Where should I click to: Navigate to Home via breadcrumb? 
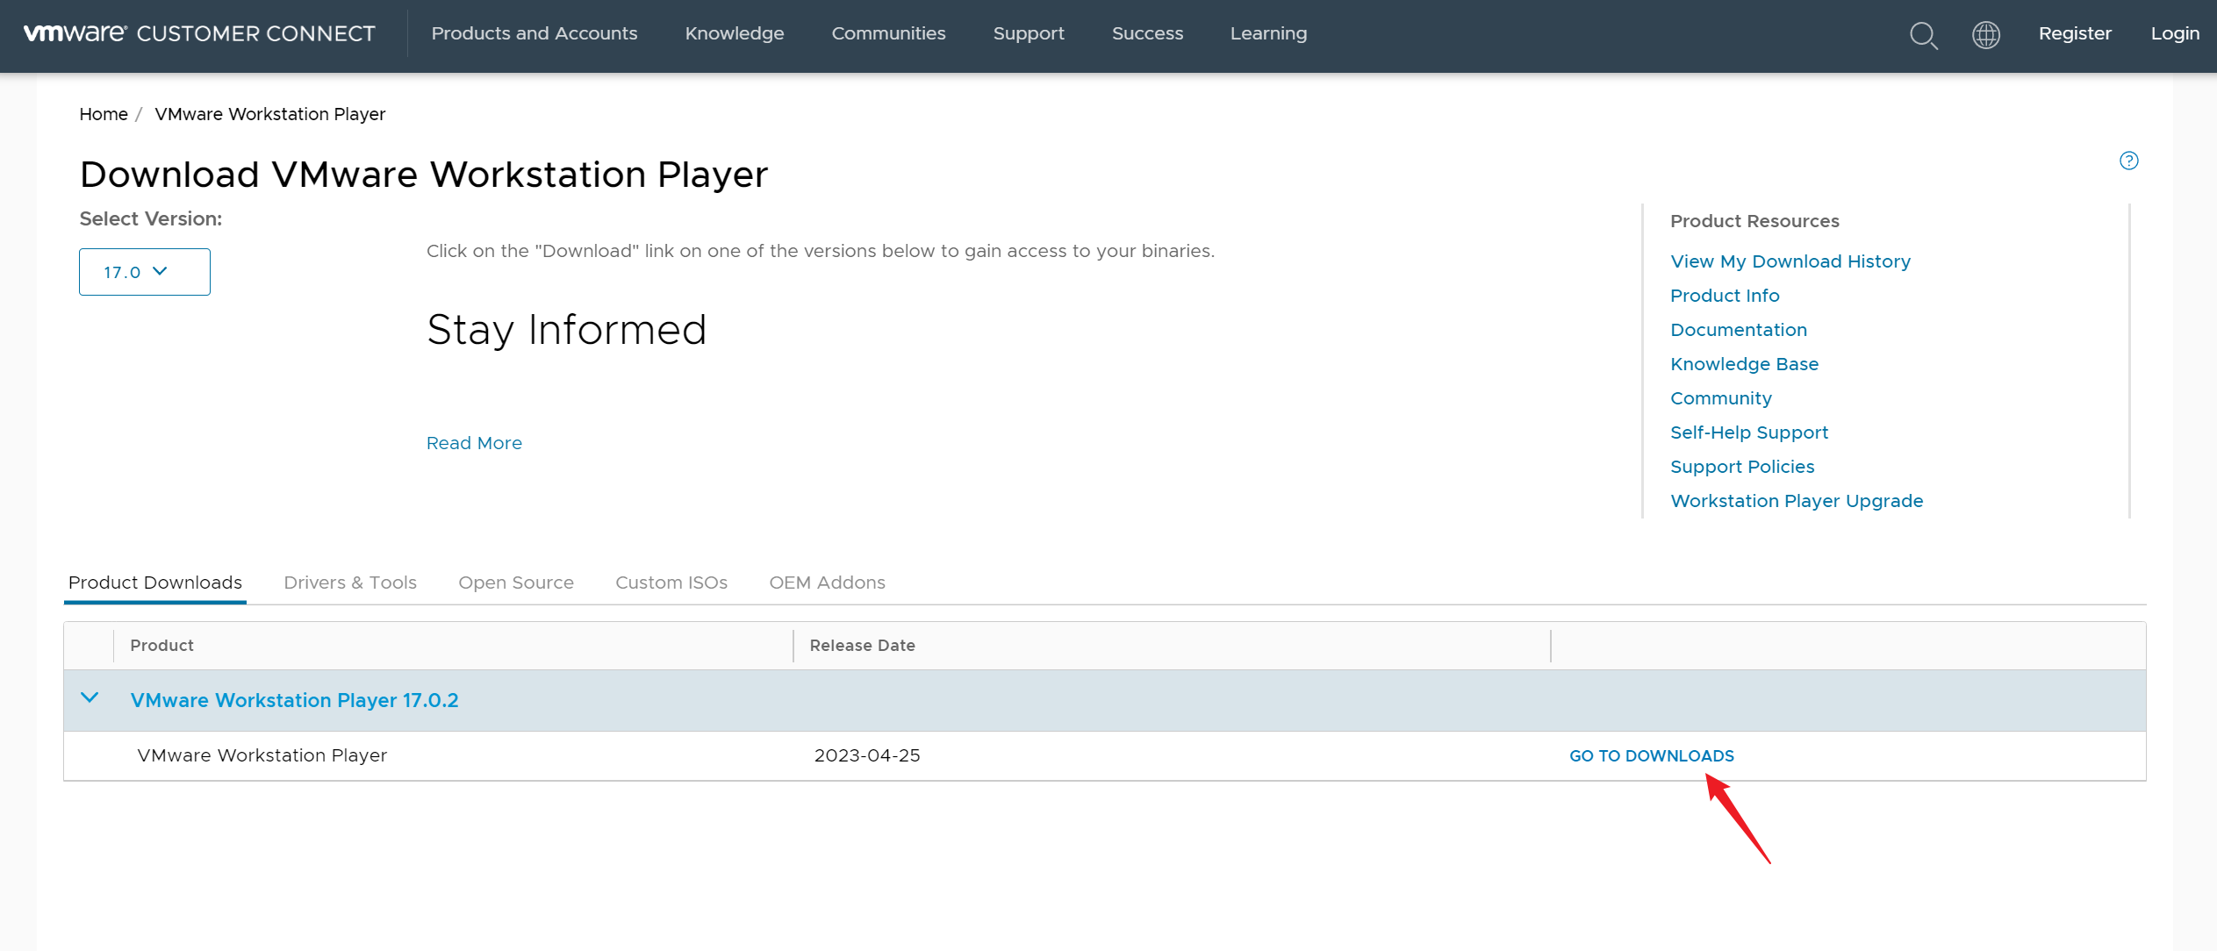click(x=103, y=114)
